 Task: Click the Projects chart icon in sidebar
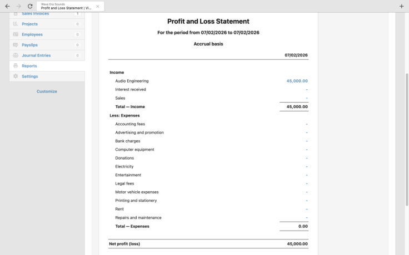[x=16, y=24]
